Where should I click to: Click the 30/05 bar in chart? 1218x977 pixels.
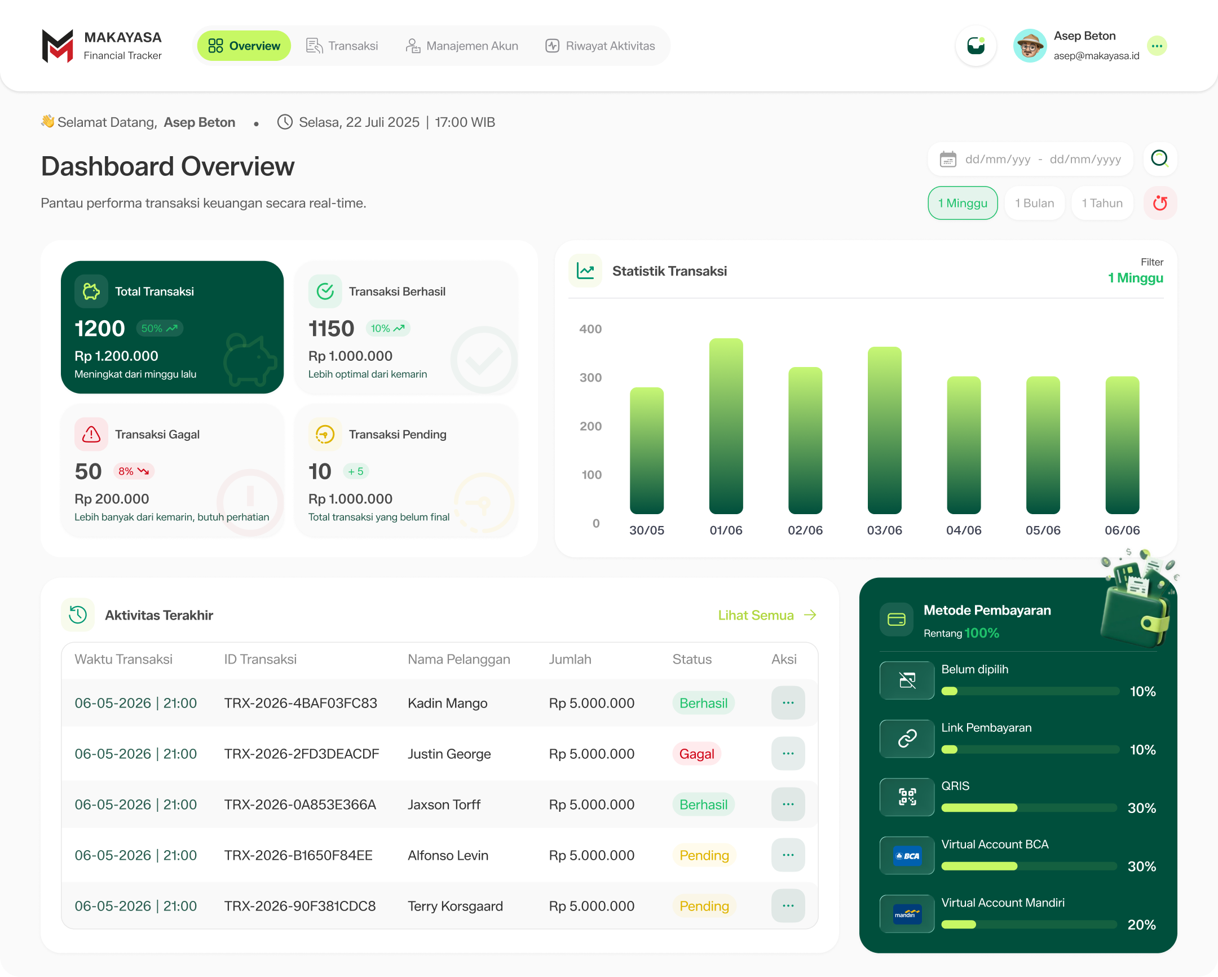click(647, 450)
